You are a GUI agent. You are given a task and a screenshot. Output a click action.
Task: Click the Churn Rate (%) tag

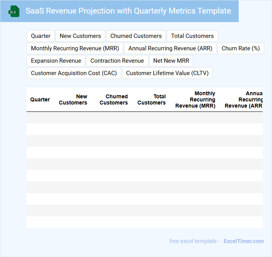point(240,48)
